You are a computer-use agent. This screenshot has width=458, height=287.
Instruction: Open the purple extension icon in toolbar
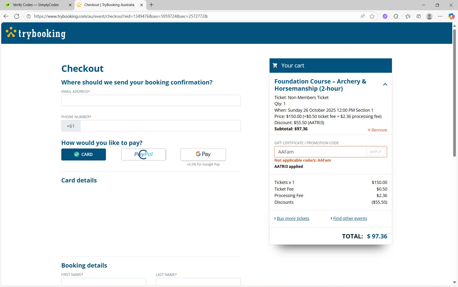click(385, 16)
